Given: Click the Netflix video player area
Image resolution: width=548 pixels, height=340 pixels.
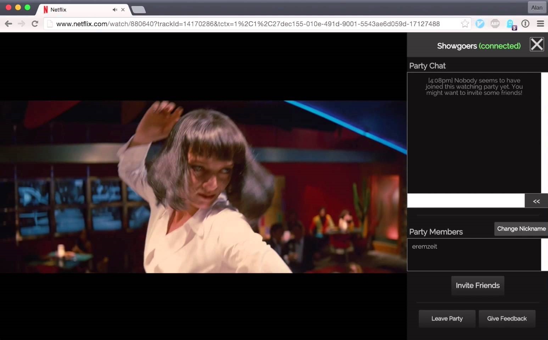Looking at the screenshot, I should pyautogui.click(x=203, y=187).
